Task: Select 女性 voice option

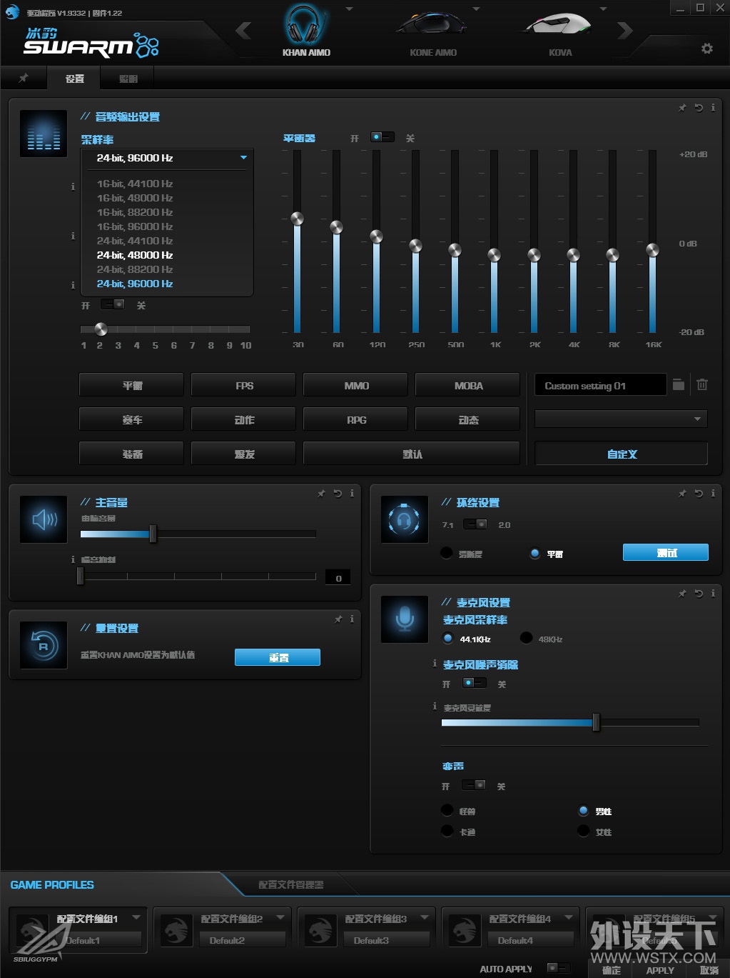Action: coord(583,831)
